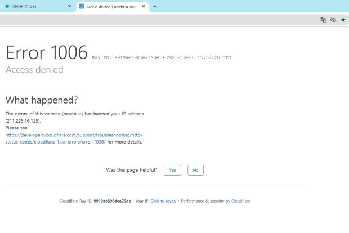Answer Yes to page helpful question
This screenshot has height=233, width=349.
point(172,170)
